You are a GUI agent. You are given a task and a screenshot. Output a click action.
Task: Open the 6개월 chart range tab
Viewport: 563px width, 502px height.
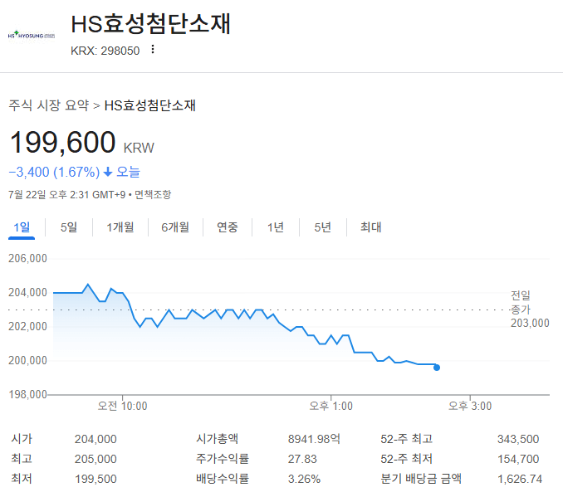click(x=175, y=227)
